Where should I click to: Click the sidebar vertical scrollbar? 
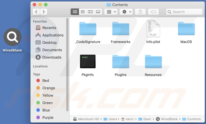67,65
